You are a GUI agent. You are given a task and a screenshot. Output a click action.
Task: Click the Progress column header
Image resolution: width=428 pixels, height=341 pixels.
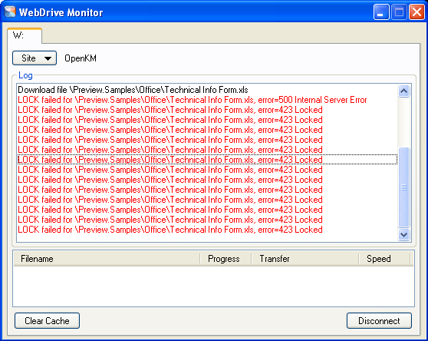[226, 259]
